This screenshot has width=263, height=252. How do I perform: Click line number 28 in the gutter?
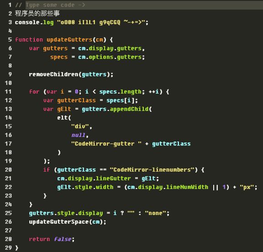8,239
